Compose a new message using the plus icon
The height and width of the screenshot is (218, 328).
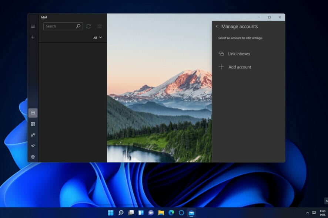pyautogui.click(x=33, y=37)
